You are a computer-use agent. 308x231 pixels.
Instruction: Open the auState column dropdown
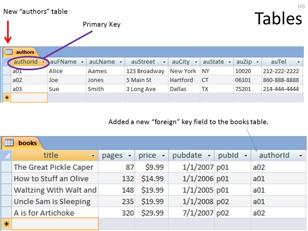(230, 62)
